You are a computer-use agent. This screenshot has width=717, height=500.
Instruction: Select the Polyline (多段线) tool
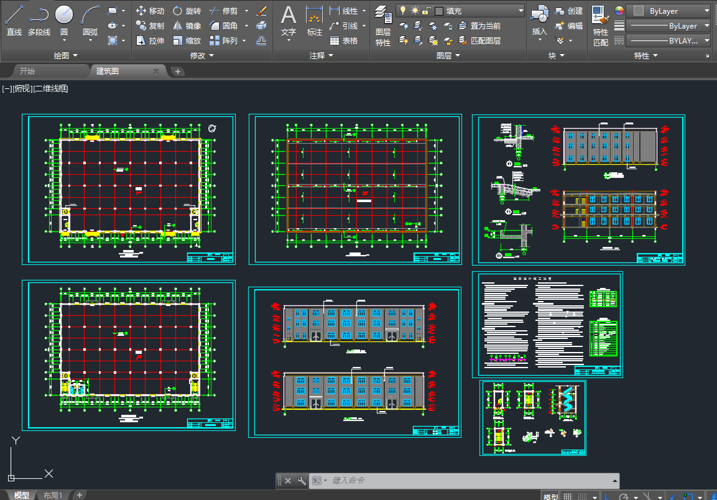pyautogui.click(x=39, y=21)
